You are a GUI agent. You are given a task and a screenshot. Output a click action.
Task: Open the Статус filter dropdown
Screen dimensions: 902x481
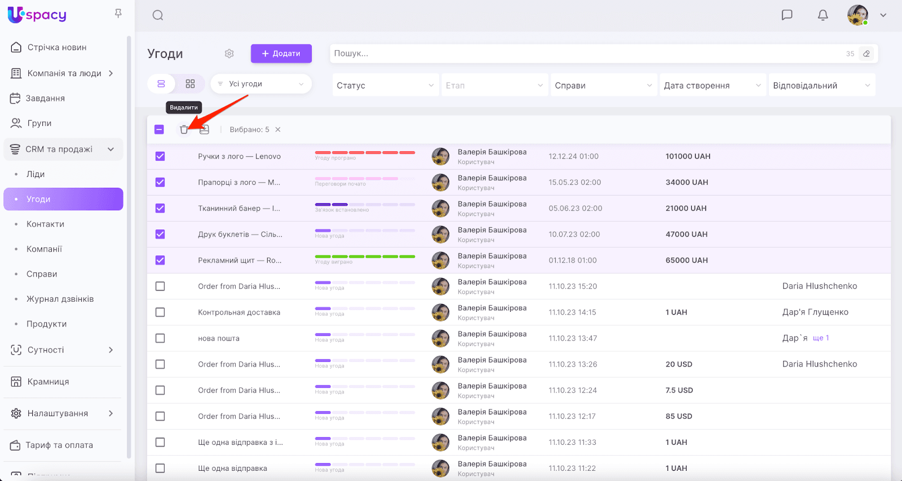click(x=385, y=85)
